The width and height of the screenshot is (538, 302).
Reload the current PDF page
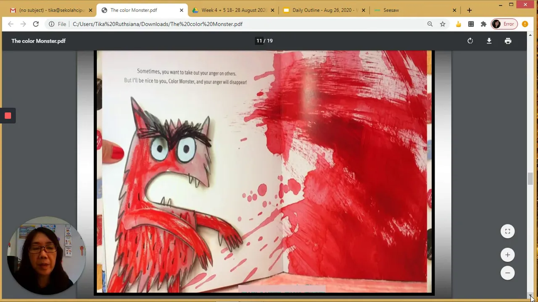(36, 24)
